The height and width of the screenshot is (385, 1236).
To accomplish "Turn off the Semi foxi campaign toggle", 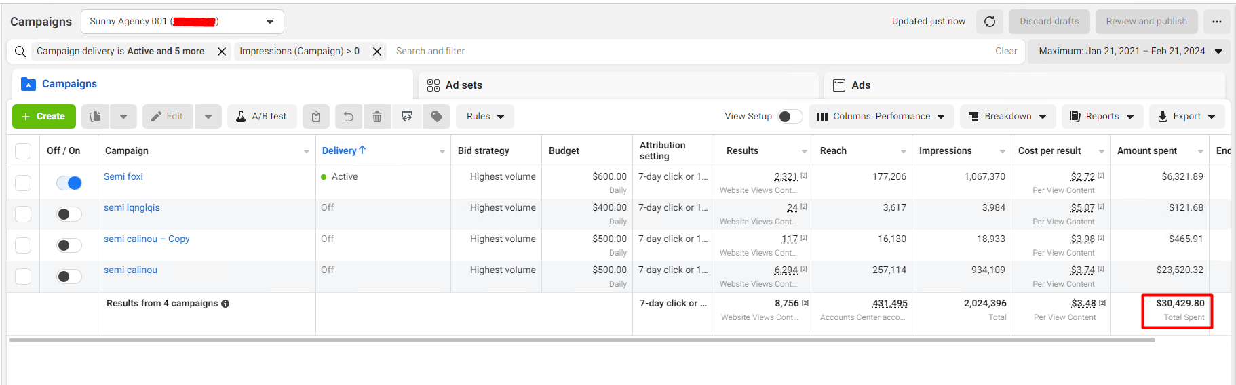I will pyautogui.click(x=69, y=183).
